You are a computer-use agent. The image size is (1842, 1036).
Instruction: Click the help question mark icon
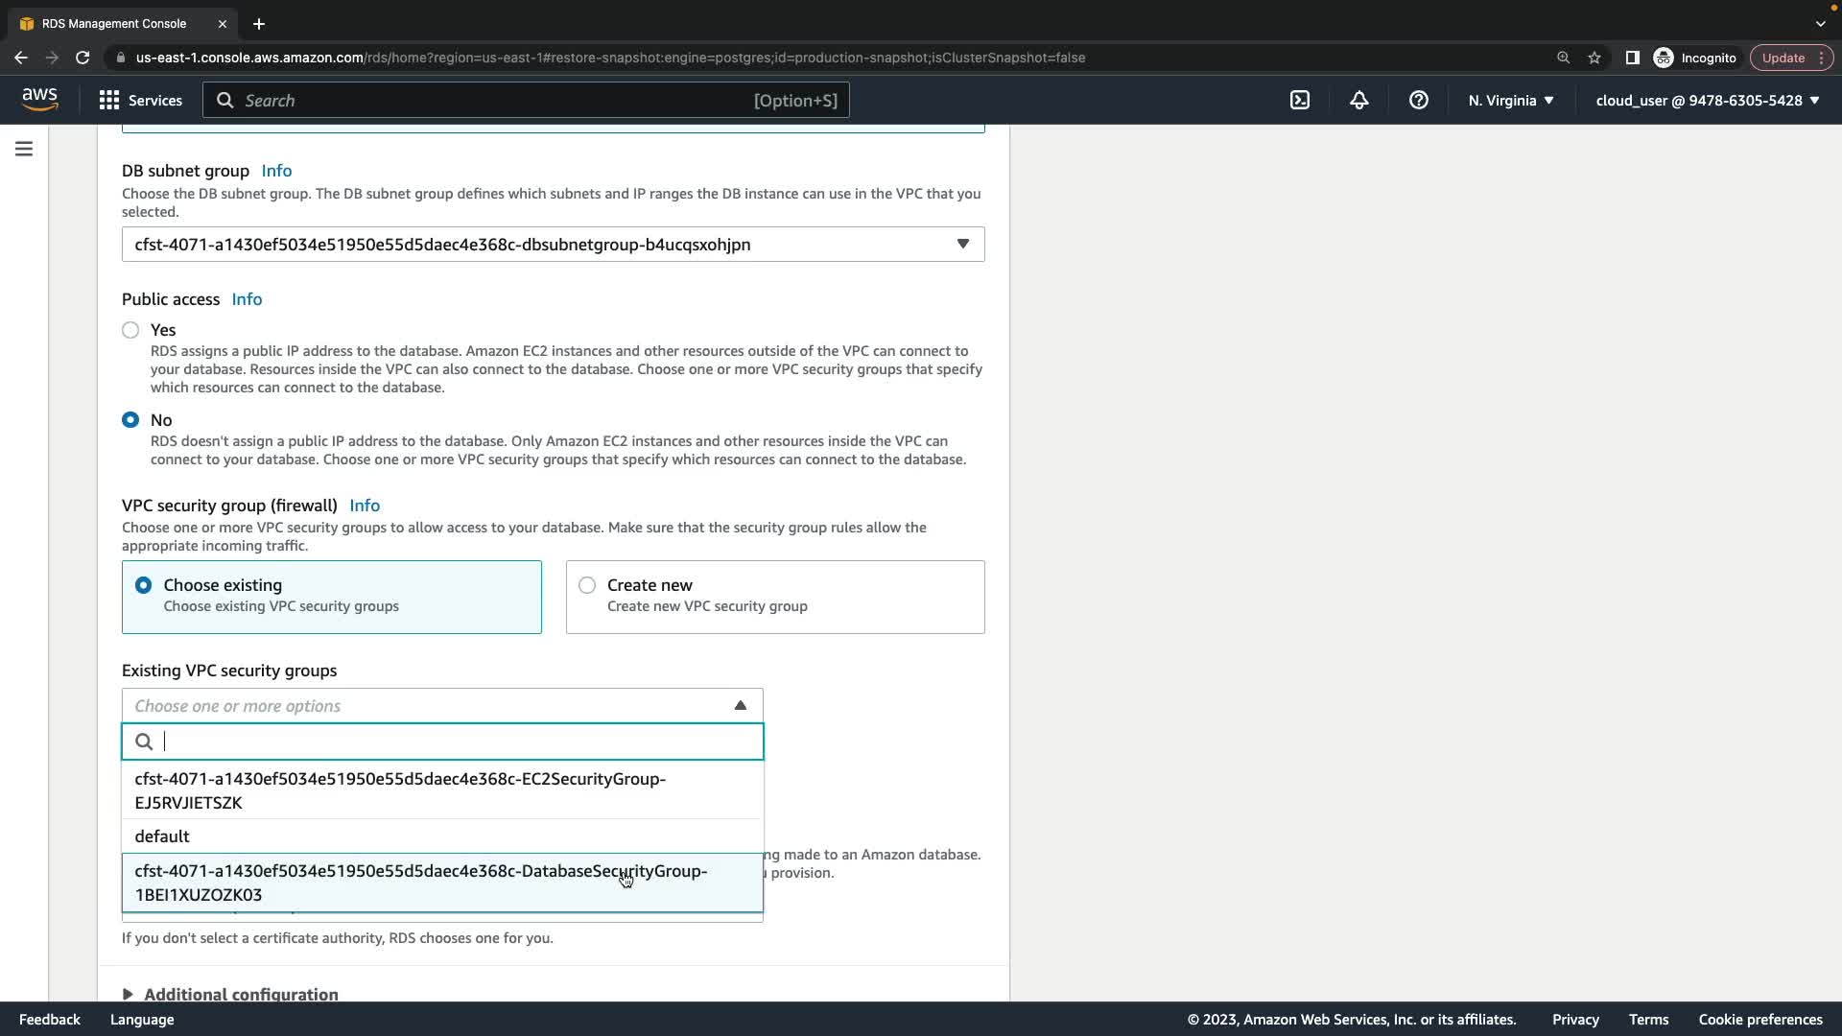click(1419, 100)
